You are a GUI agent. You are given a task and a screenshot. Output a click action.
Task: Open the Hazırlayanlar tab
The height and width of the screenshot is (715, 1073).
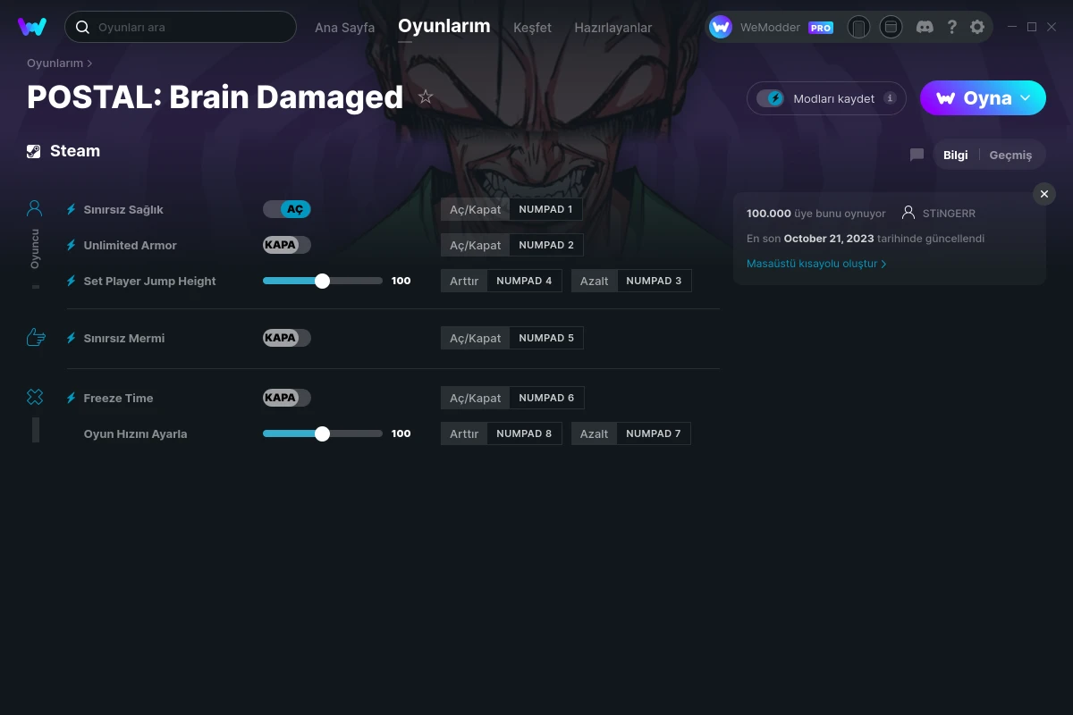[613, 28]
